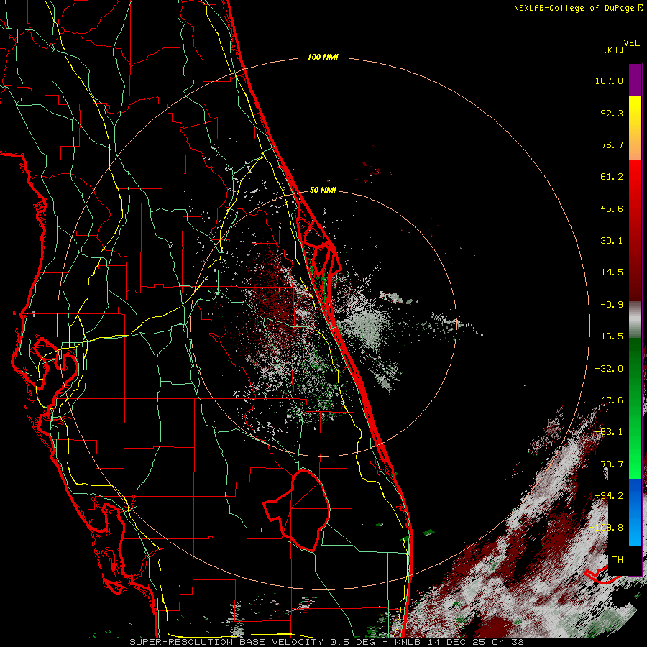Select the -94.2 scale value

(609, 496)
